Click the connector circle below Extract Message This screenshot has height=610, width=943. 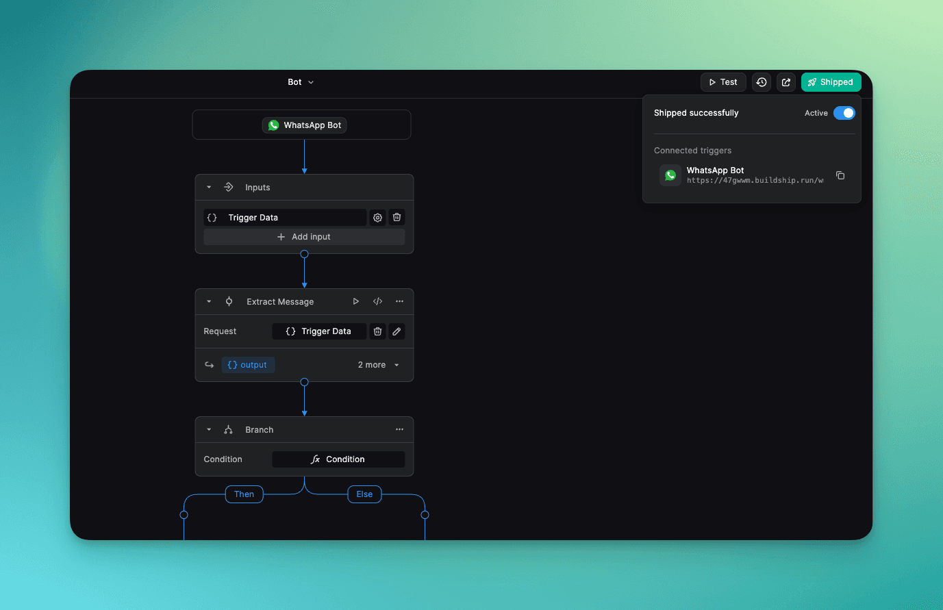point(305,382)
